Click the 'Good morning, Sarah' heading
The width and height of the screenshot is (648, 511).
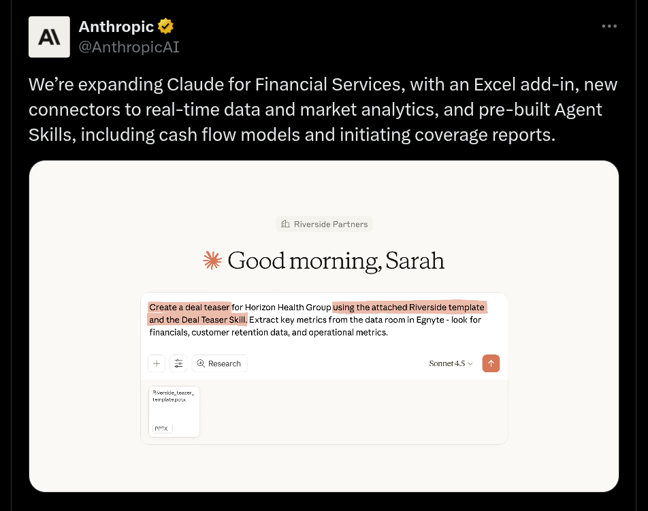[336, 260]
